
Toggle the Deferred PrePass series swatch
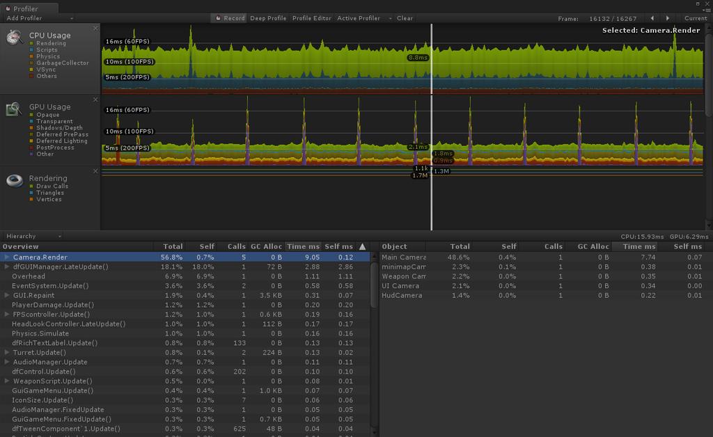tap(31, 134)
